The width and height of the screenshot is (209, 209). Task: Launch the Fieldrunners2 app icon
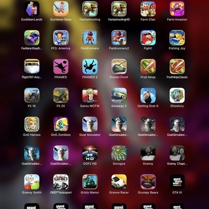pos(119,38)
